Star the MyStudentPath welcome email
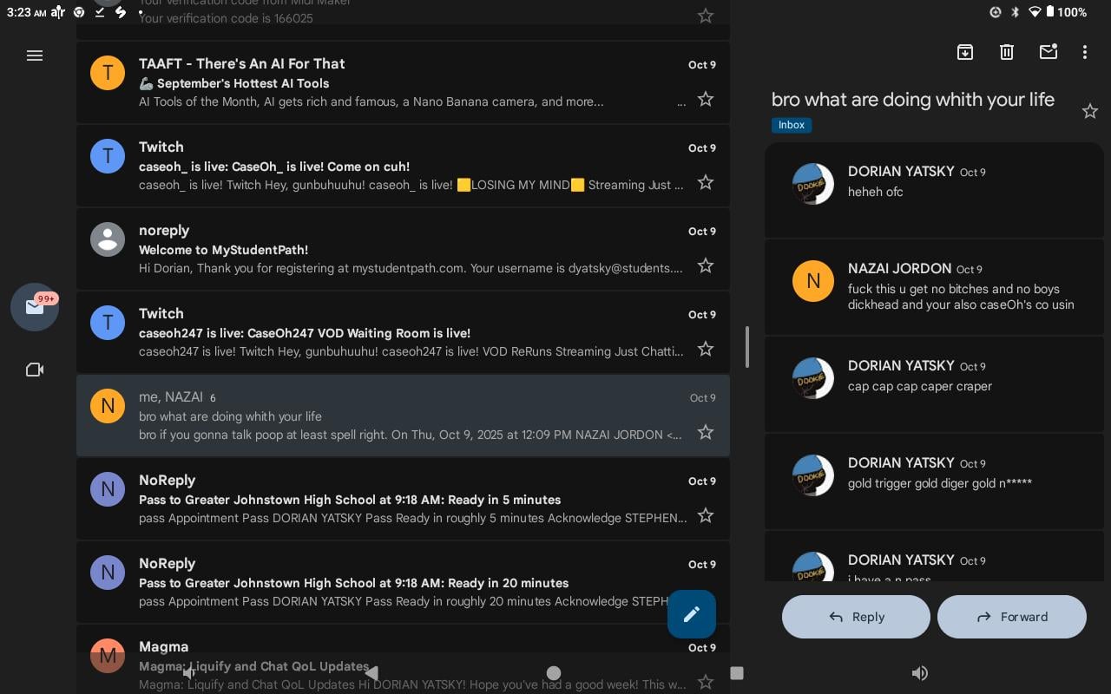This screenshot has height=694, width=1111. [706, 266]
